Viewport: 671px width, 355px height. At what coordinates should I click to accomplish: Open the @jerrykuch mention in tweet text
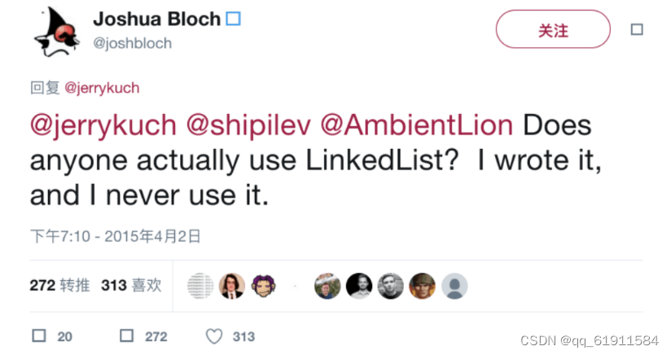click(x=103, y=126)
